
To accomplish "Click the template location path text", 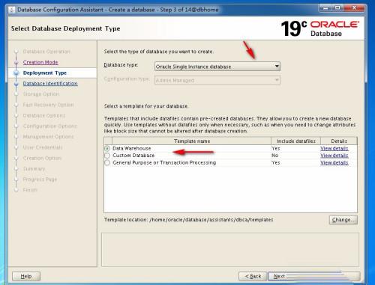I will (211, 220).
